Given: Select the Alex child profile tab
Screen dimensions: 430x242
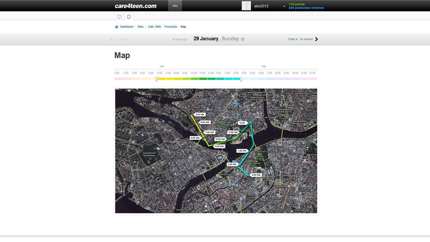Looking at the screenshot, I should click(175, 6).
